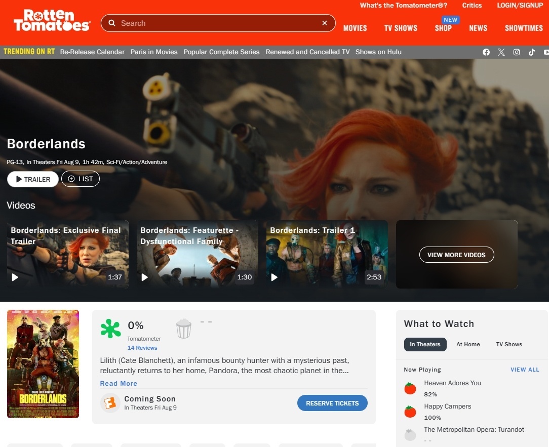549x447 pixels.
Task: Click the empty popcorn bucket audience icon
Action: pos(183,329)
